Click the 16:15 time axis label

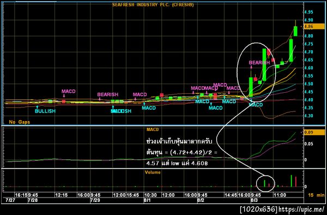click(x=21, y=195)
